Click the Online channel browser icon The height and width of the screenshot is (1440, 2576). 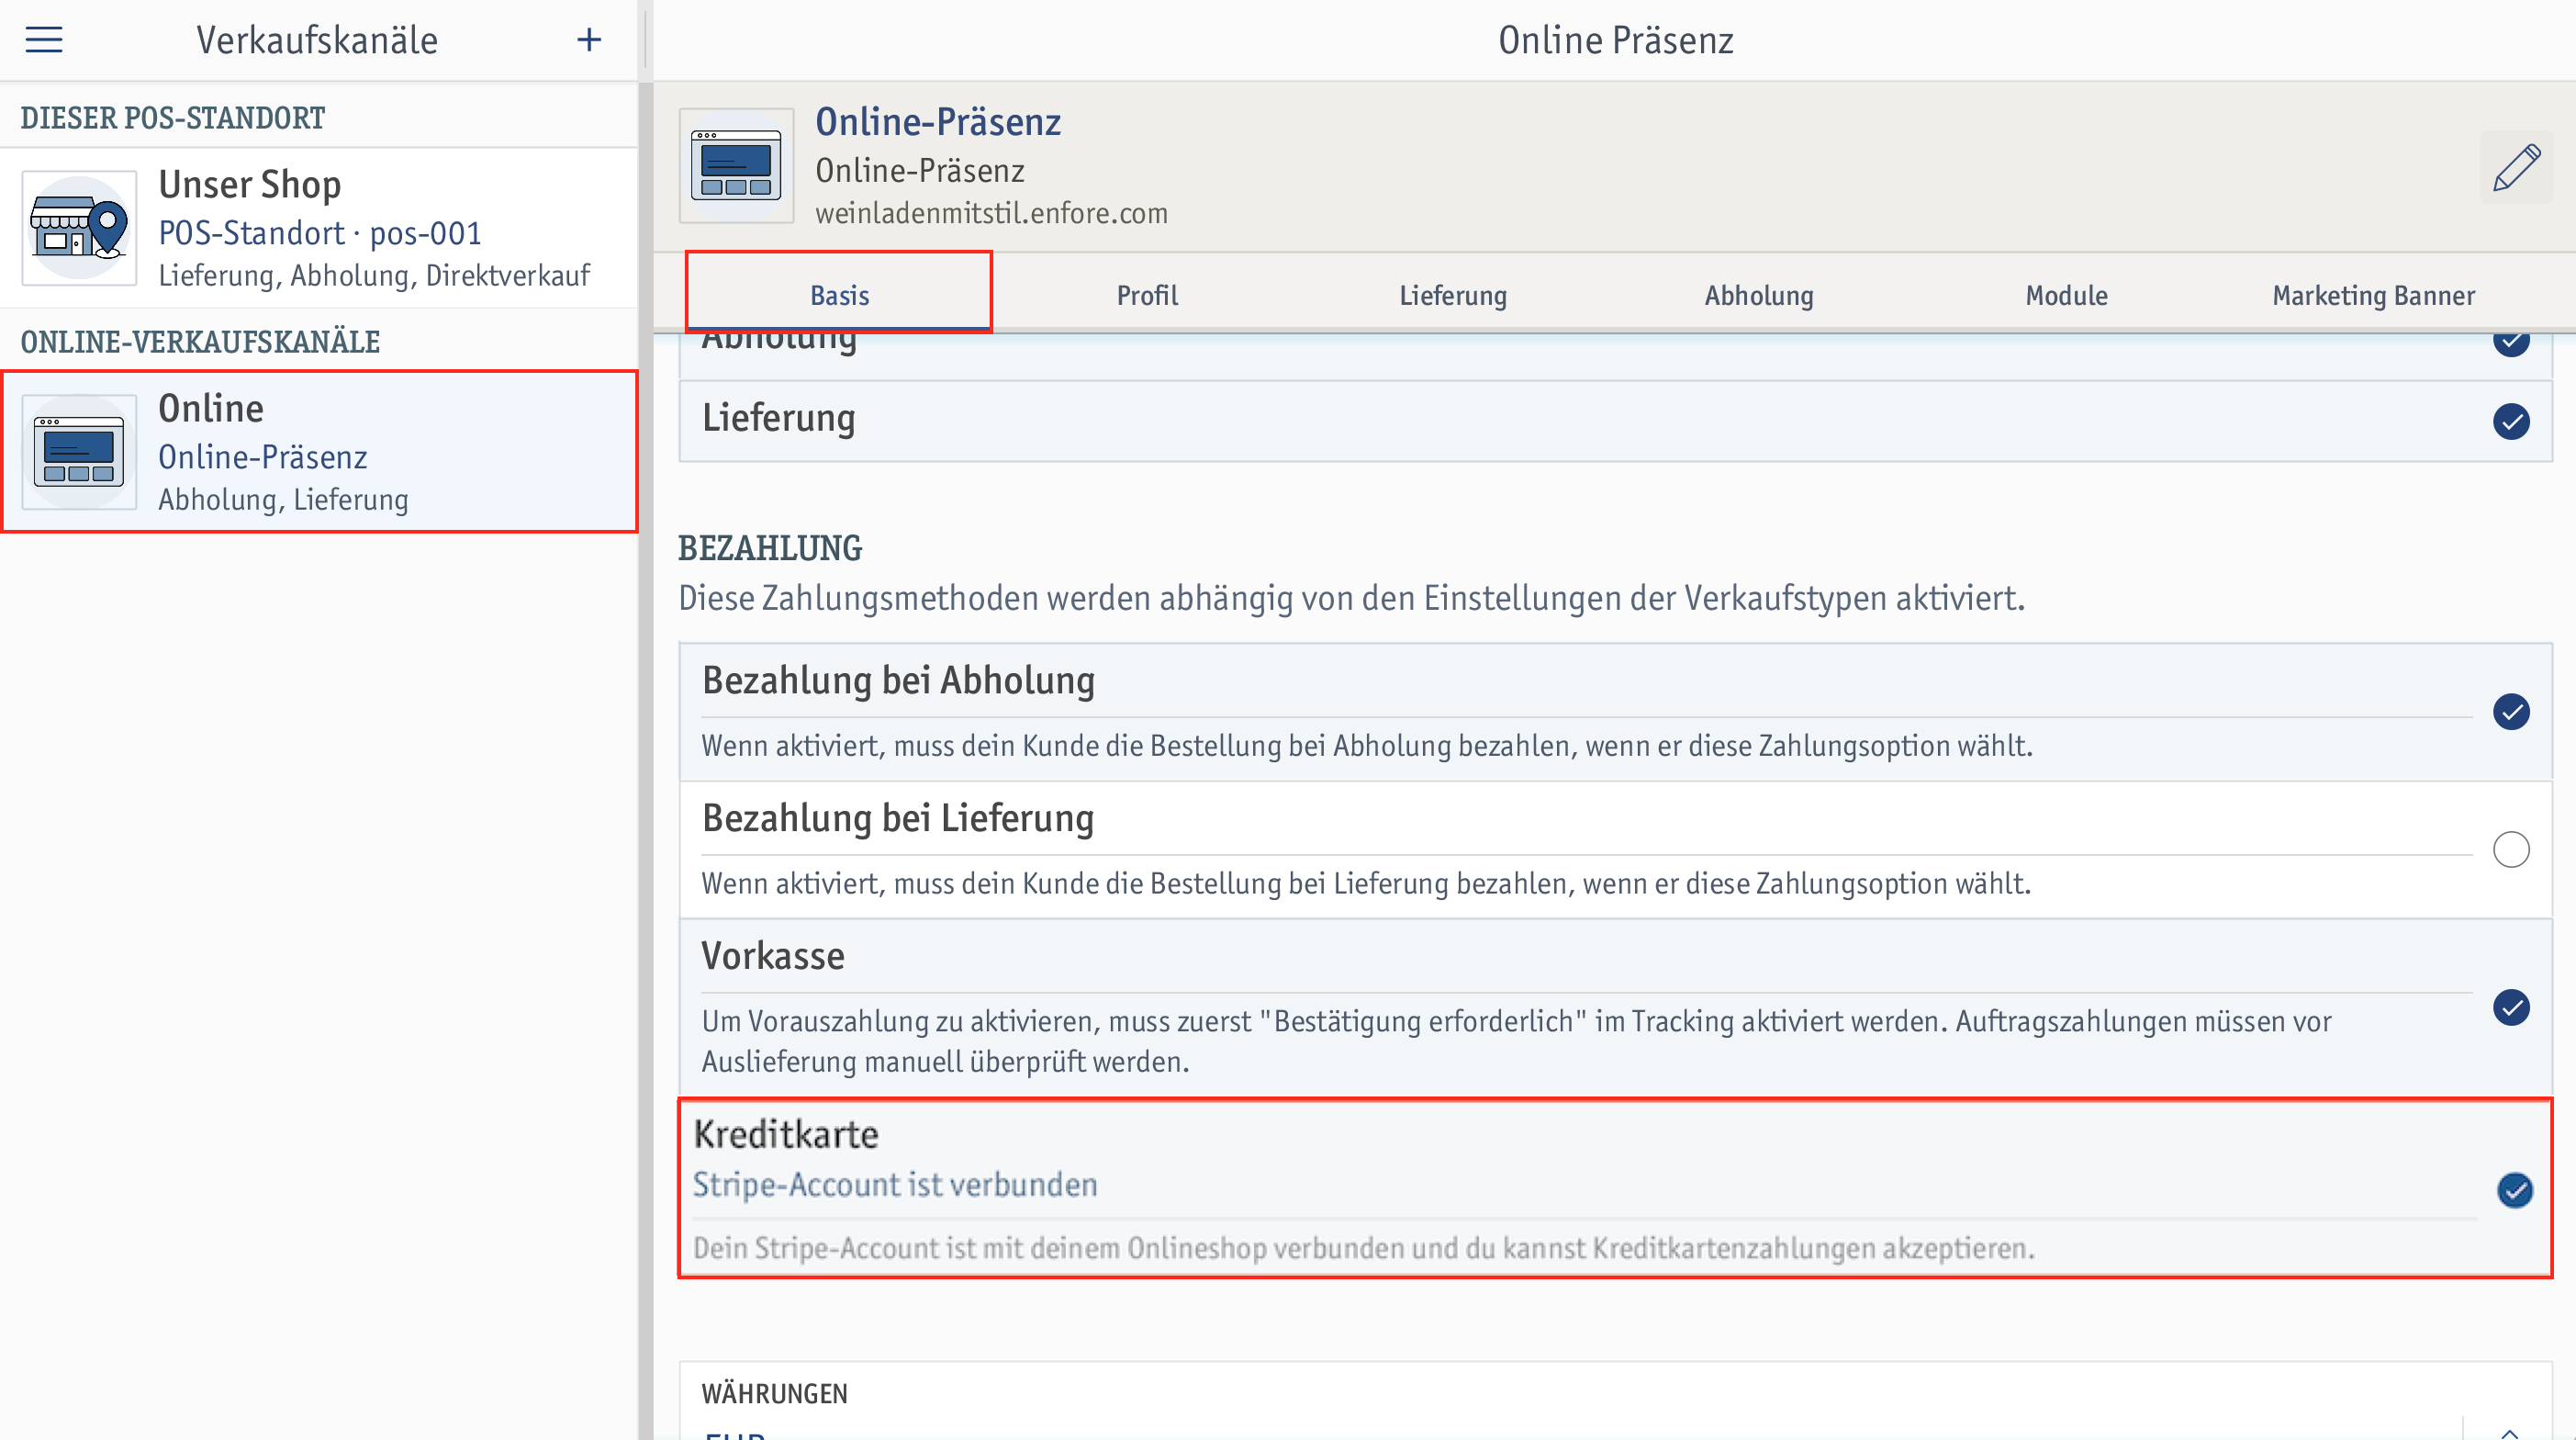click(79, 453)
